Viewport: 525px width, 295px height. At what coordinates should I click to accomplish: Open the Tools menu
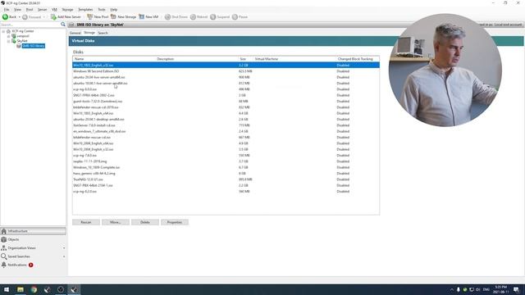(102, 9)
